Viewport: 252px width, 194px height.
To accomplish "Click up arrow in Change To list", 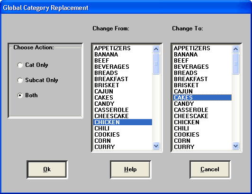I will pos(235,49).
